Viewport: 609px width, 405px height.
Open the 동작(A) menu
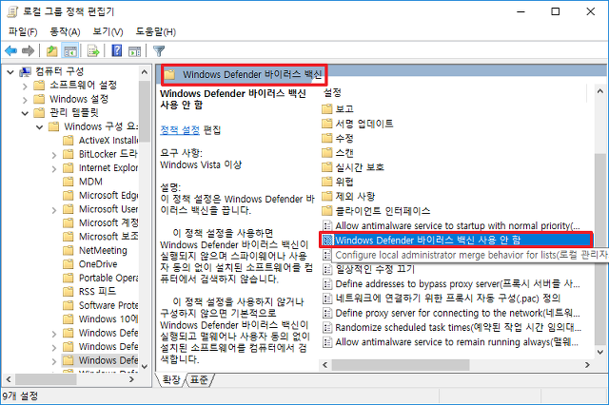point(65,31)
